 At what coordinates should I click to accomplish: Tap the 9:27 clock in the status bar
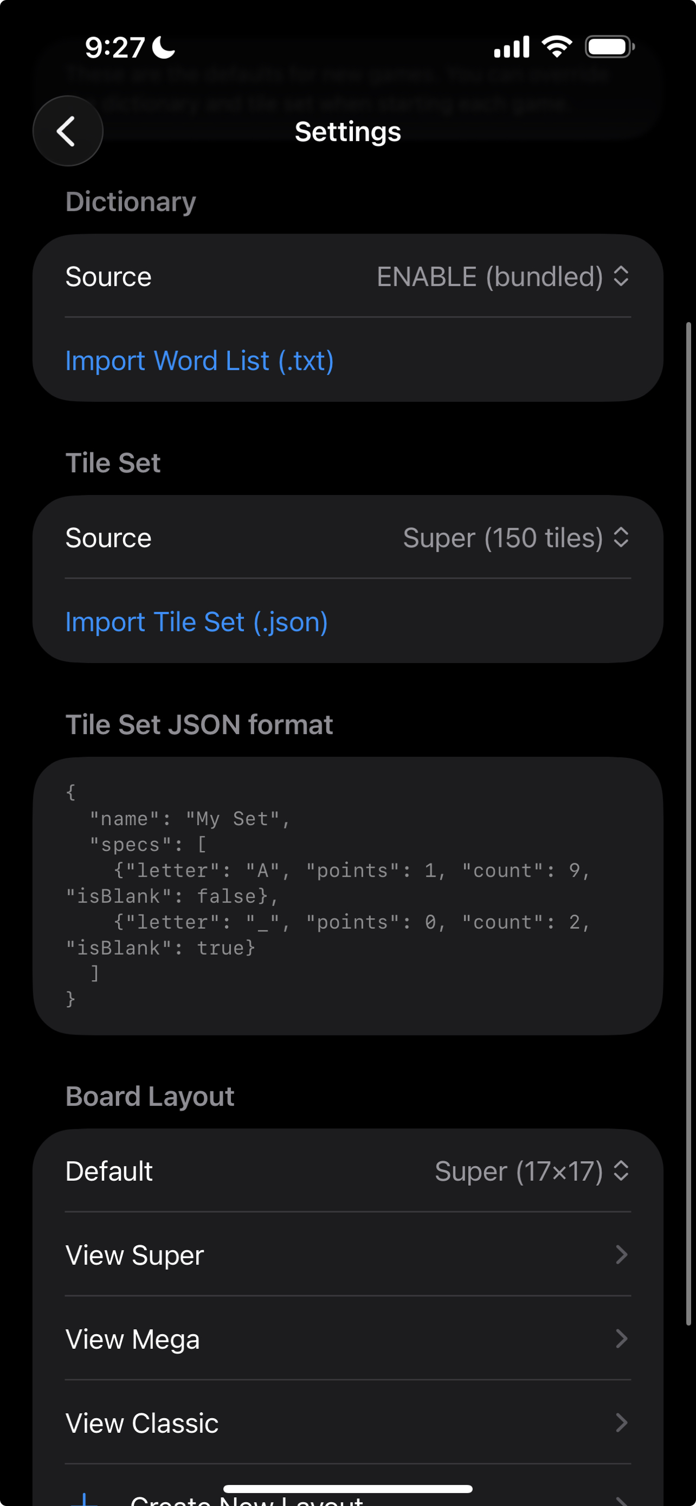[114, 47]
